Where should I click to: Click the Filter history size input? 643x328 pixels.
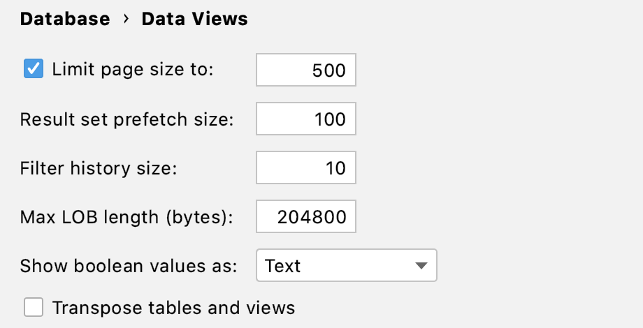[x=306, y=168]
